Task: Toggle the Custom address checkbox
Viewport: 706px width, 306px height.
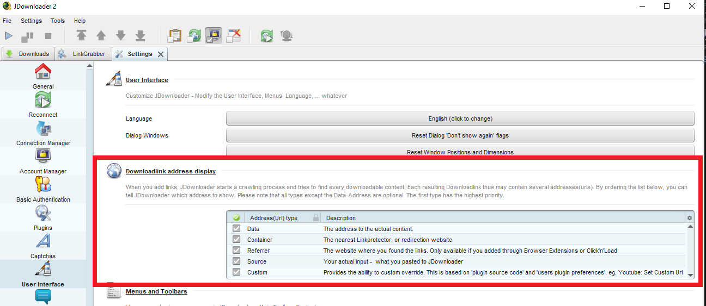Action: coord(236,272)
